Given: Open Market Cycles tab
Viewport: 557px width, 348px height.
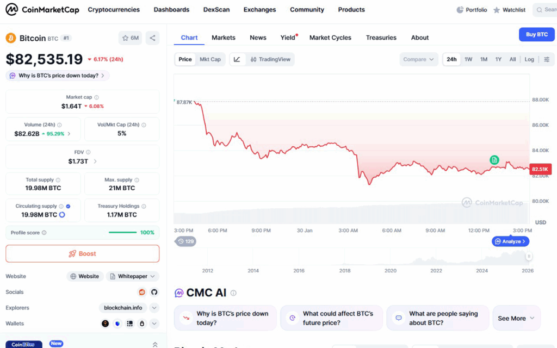Looking at the screenshot, I should pyautogui.click(x=330, y=38).
